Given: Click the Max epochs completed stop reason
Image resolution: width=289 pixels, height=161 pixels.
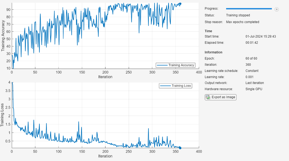Looking at the screenshot, I should coord(242,22).
